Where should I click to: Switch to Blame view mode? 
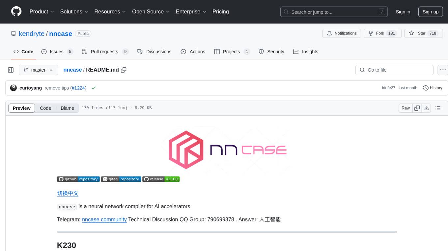(x=67, y=108)
